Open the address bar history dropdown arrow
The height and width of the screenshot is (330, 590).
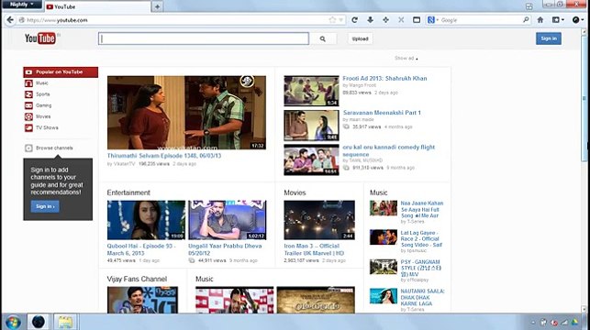(x=340, y=20)
